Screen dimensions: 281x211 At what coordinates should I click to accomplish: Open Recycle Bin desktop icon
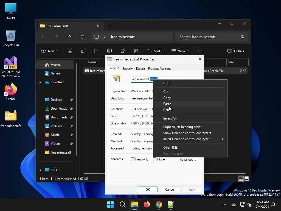coord(11,38)
